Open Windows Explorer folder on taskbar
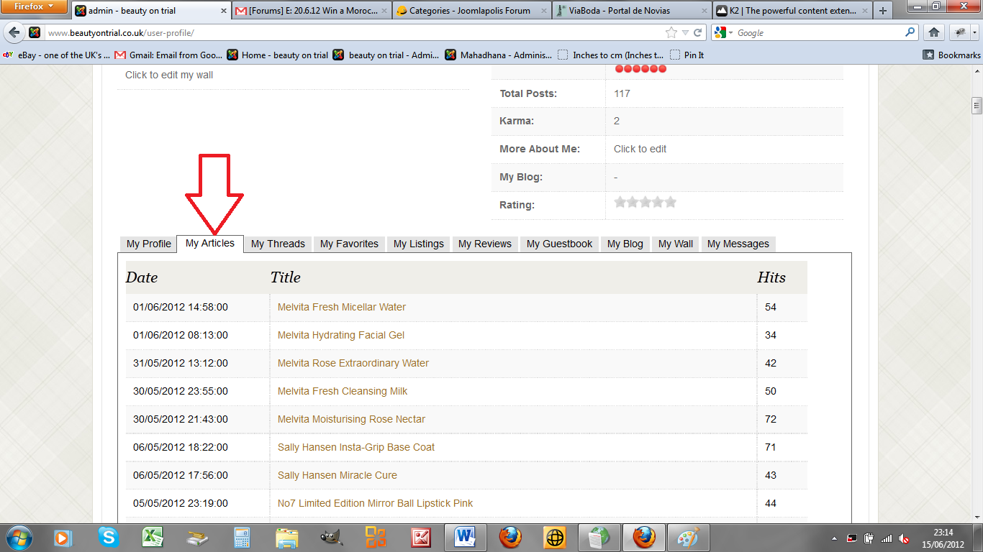The height and width of the screenshot is (552, 983). [286, 537]
